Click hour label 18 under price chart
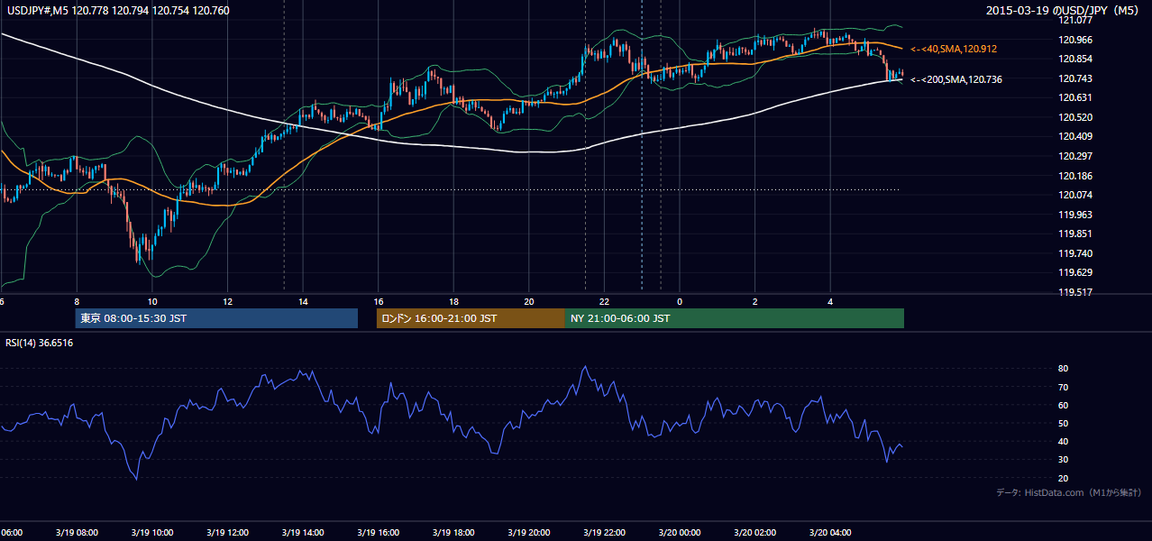Image resolution: width=1152 pixels, height=541 pixels. point(454,302)
